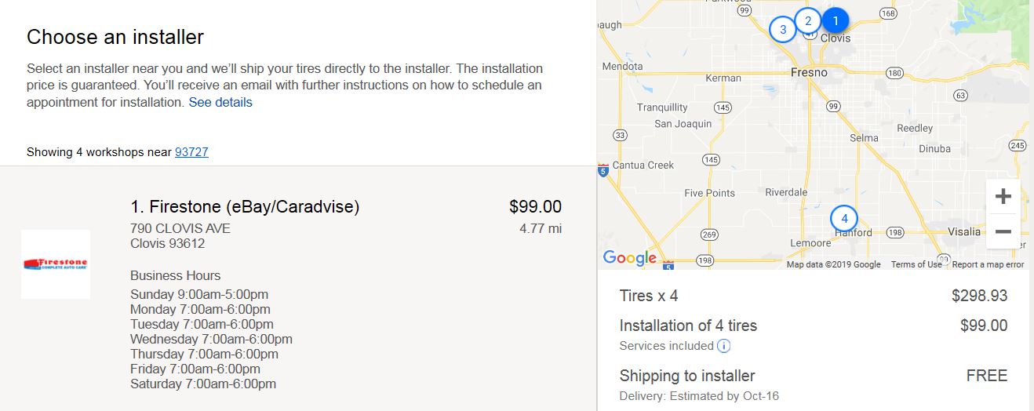Click map marker number 1
1034x411 pixels.
[x=835, y=20]
